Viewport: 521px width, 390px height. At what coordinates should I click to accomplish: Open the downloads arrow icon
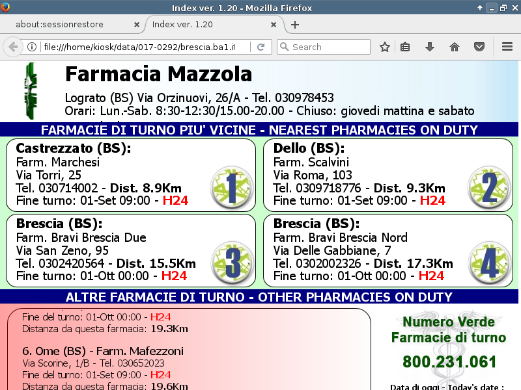(430, 47)
